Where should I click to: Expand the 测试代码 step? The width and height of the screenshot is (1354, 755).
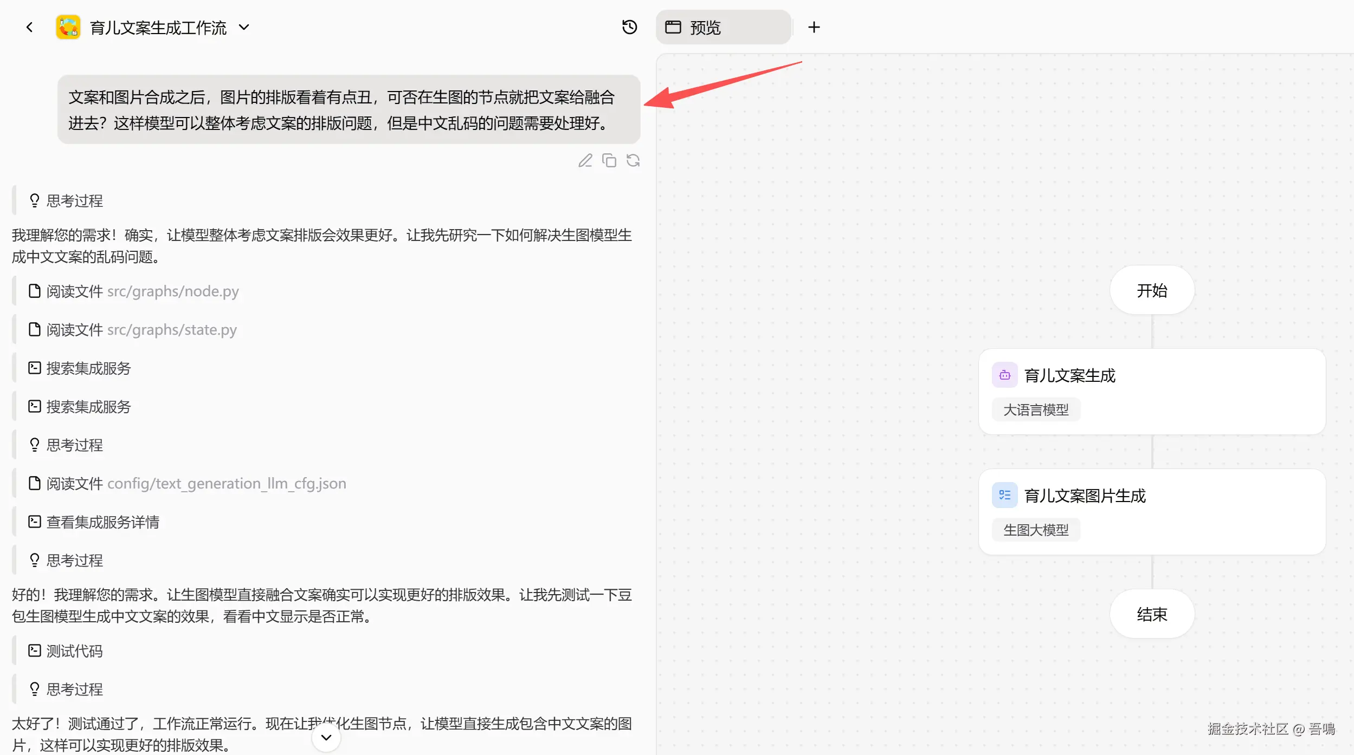[x=74, y=651]
